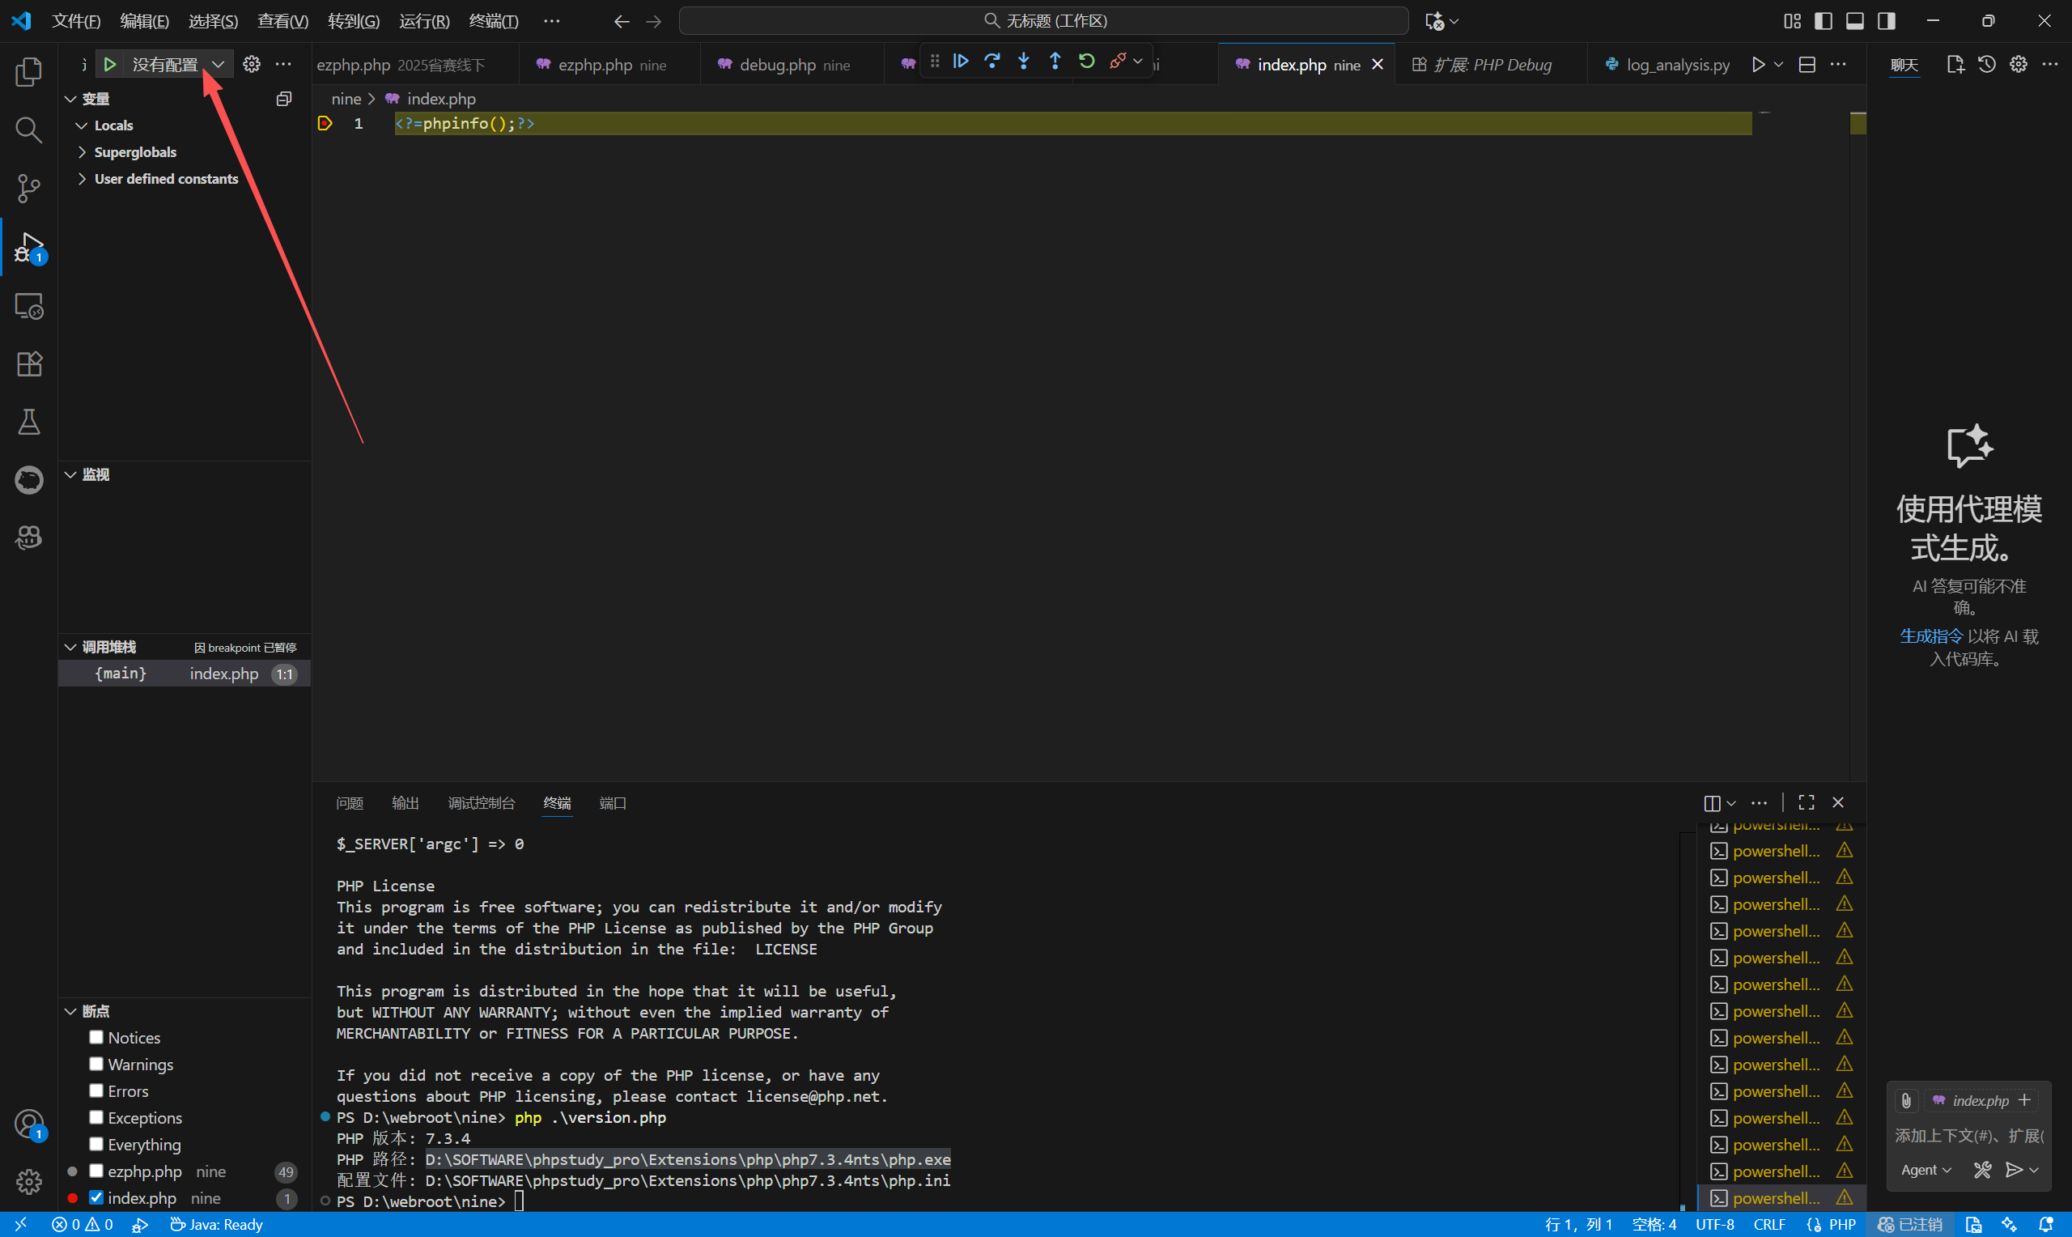Open the debug configuration dropdown
Viewport: 2072px width, 1237px height.
[218, 64]
